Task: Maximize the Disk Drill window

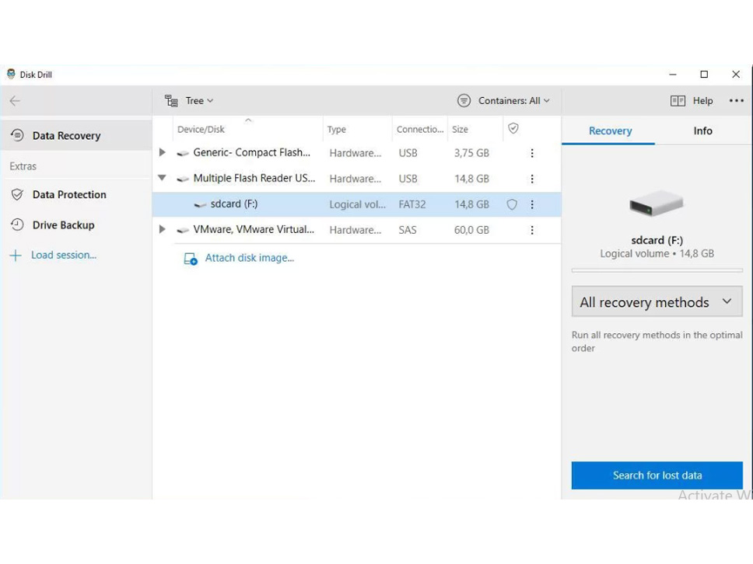Action: [704, 75]
